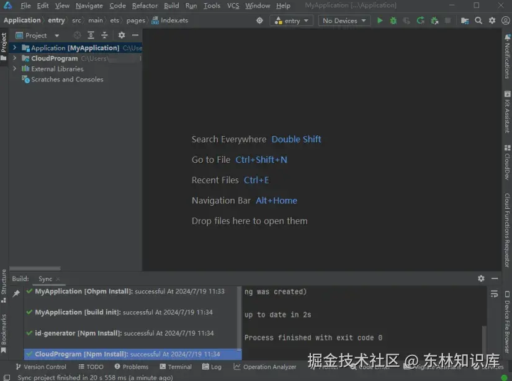Viewport: 512px width, 381px height.
Task: Click the attach debugger bug icon
Action: tap(434, 21)
